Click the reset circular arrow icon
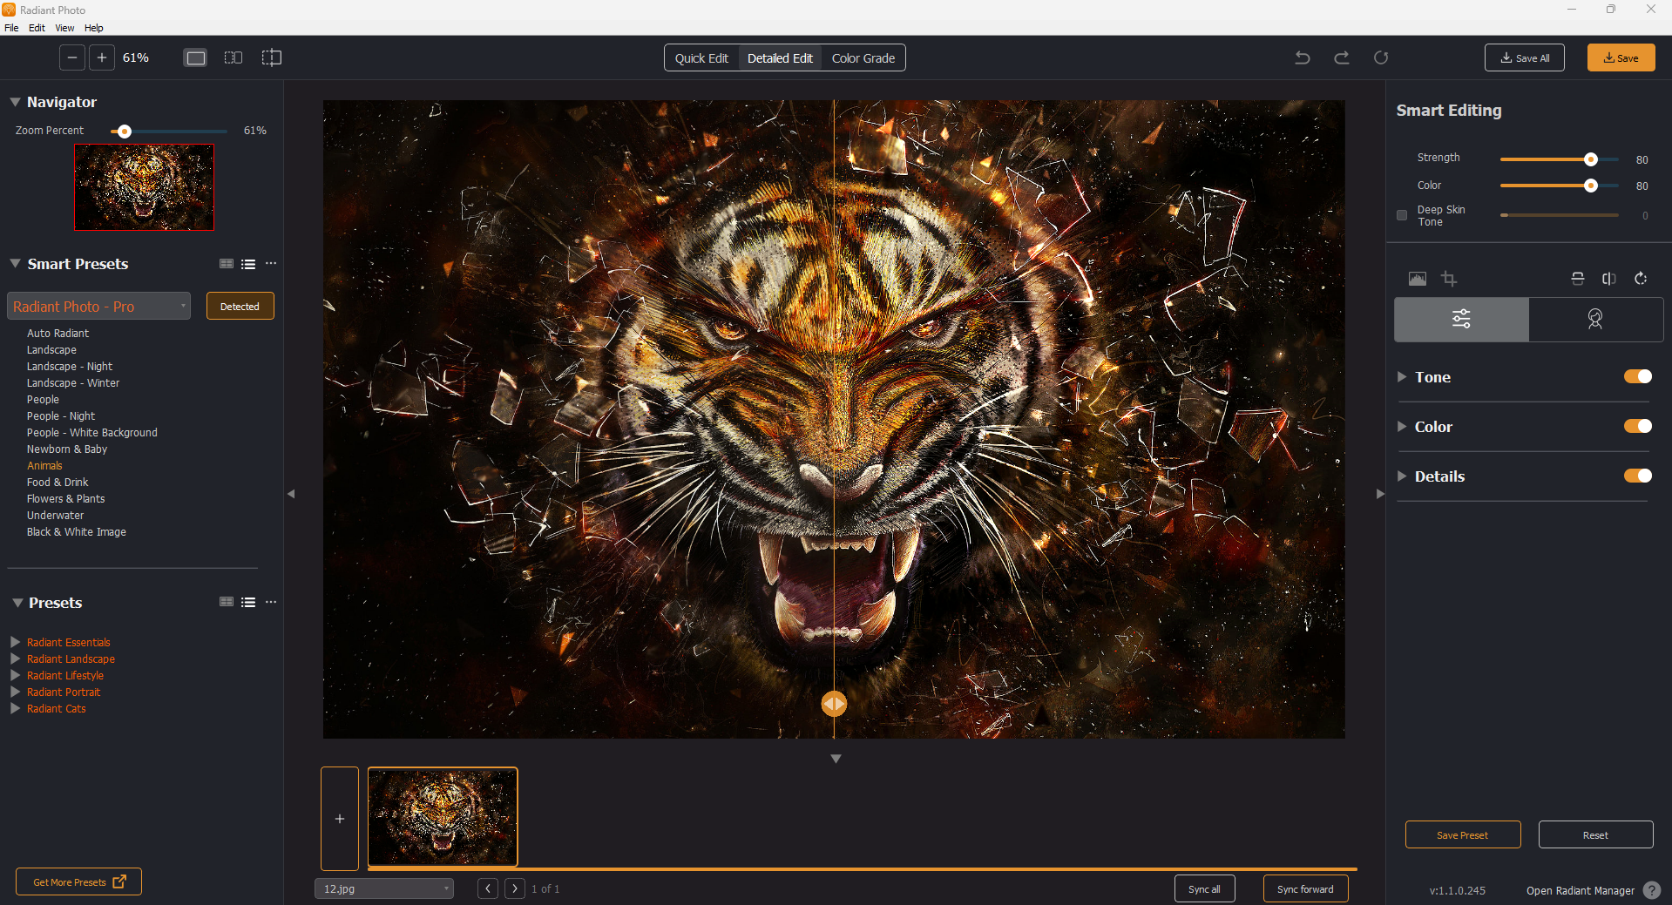 pos(1381,57)
